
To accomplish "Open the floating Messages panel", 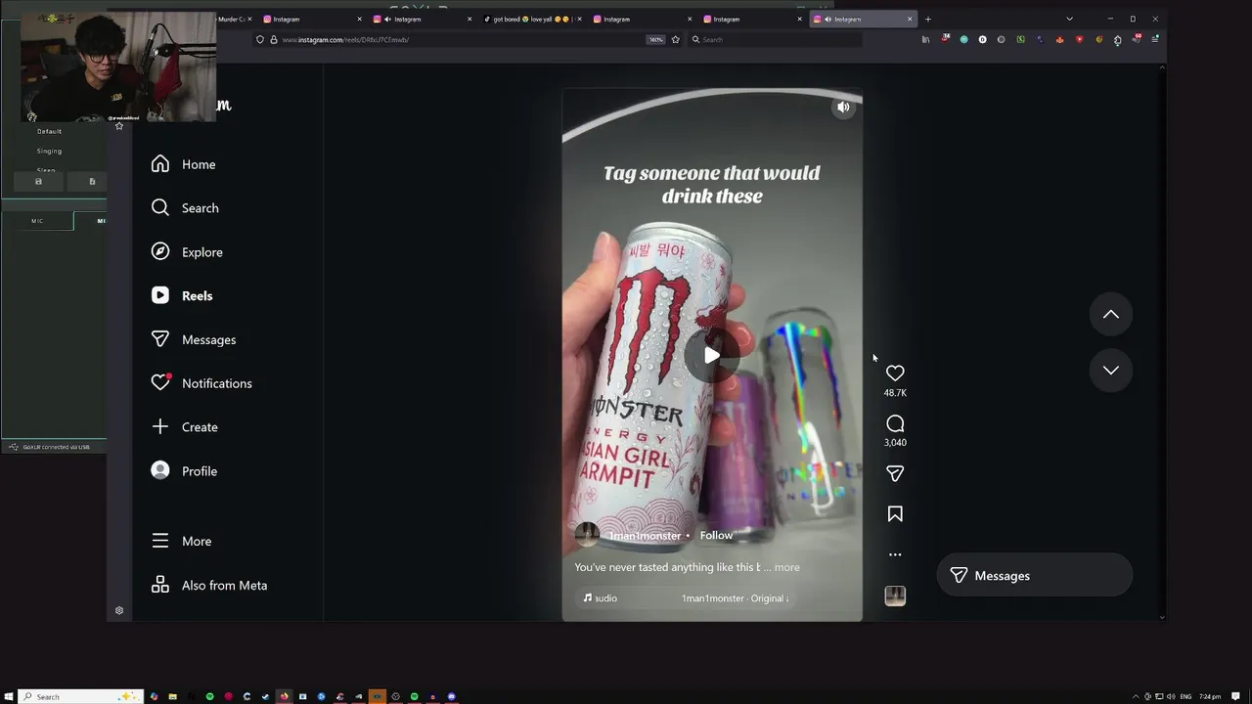I will [1034, 576].
